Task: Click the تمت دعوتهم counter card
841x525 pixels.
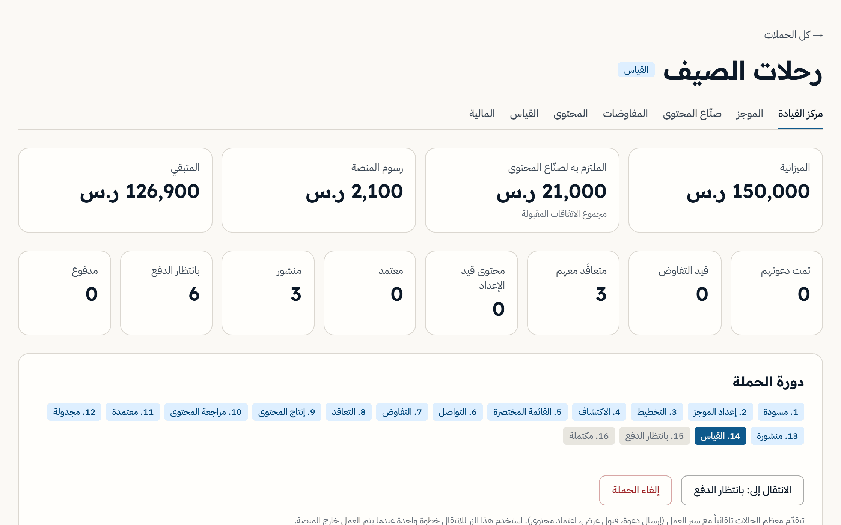Action: (x=776, y=293)
